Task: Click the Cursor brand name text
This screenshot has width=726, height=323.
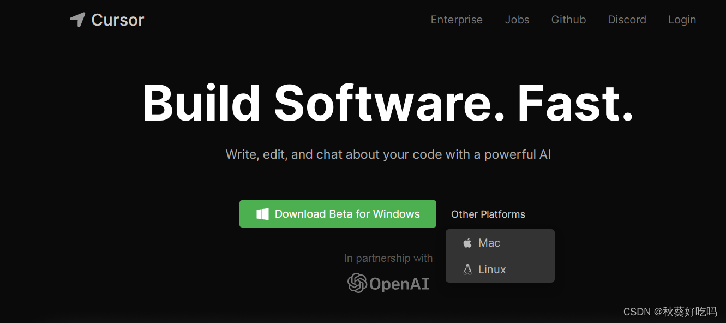Action: [x=118, y=20]
